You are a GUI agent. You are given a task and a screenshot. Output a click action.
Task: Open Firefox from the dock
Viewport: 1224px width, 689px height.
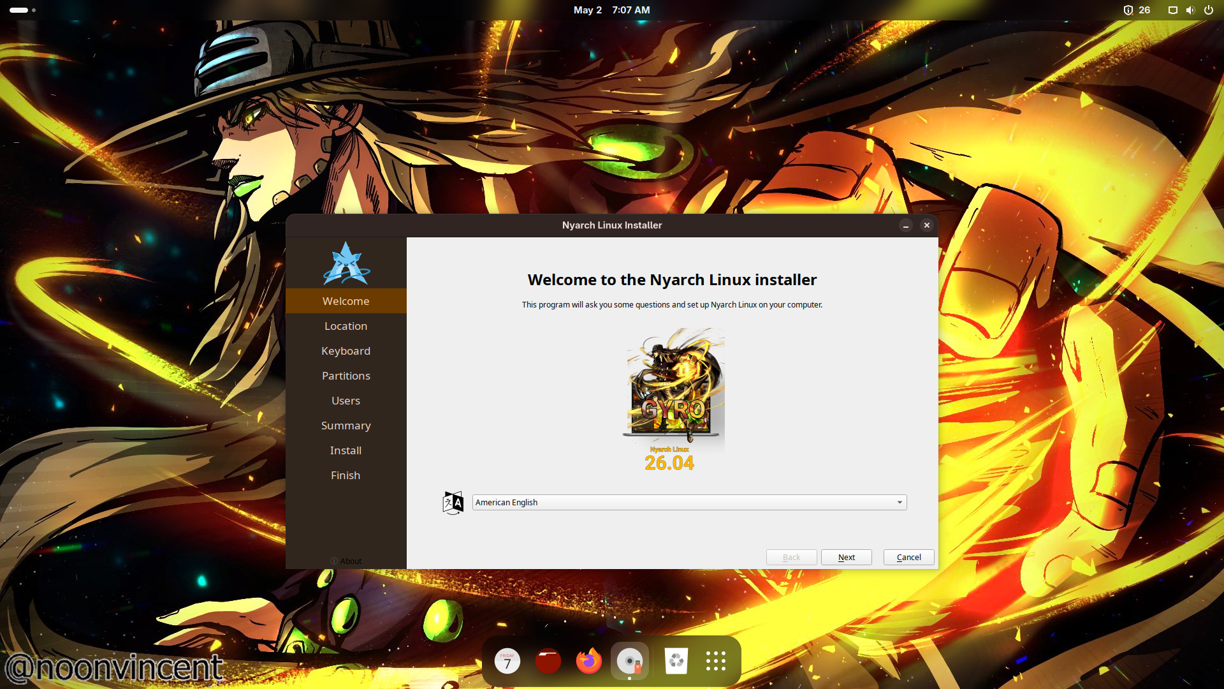coord(589,662)
